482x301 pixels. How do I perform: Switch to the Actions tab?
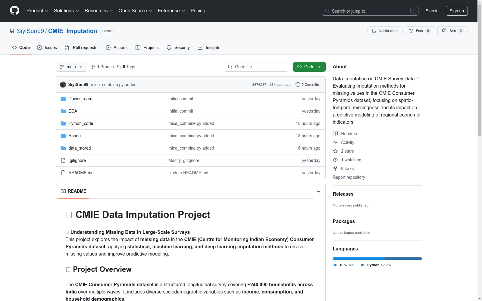tap(117, 48)
